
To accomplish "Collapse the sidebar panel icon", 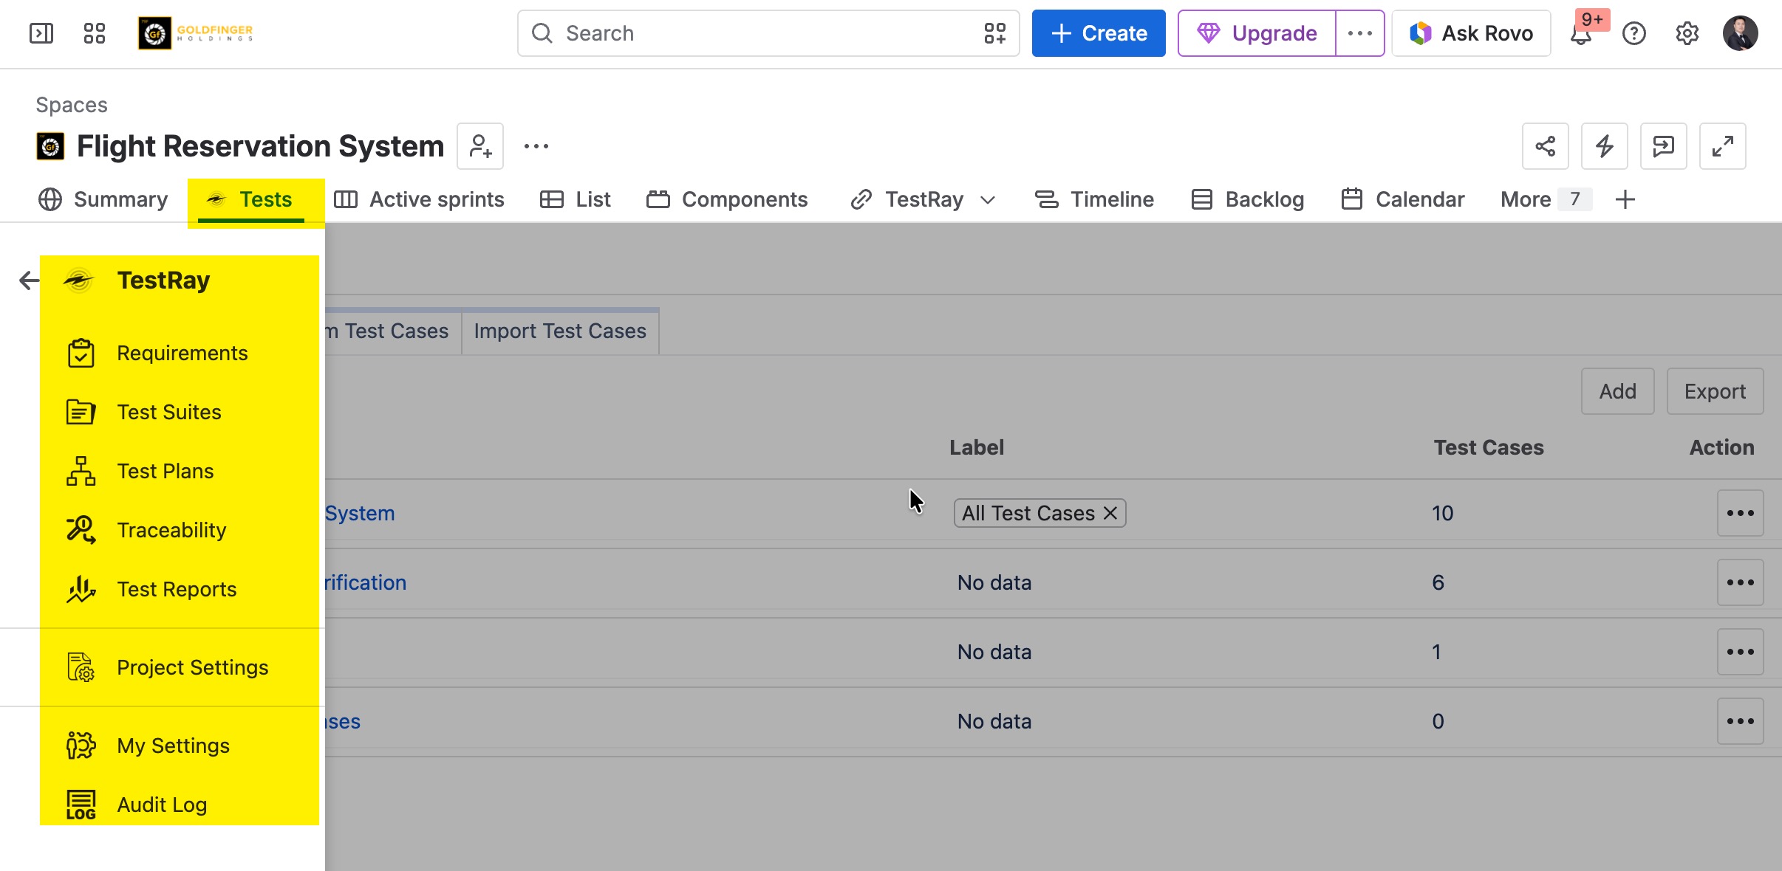I will (41, 33).
